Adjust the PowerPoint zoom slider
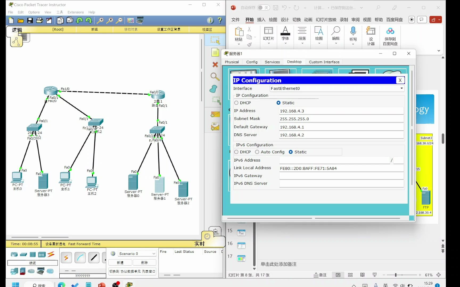The image size is (460, 287). tap(396, 275)
